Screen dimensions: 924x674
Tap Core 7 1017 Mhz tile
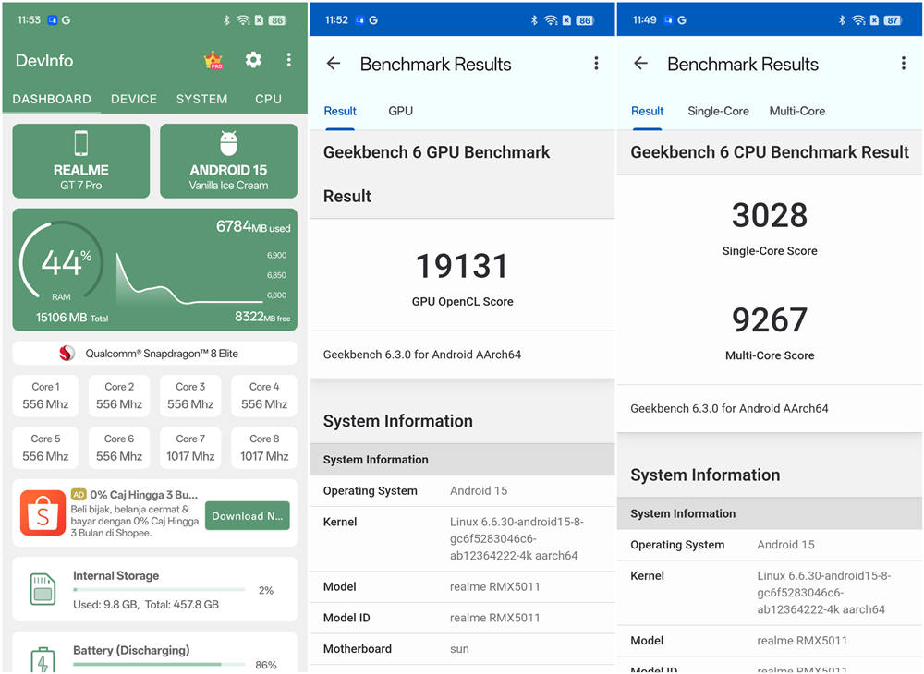click(x=190, y=448)
